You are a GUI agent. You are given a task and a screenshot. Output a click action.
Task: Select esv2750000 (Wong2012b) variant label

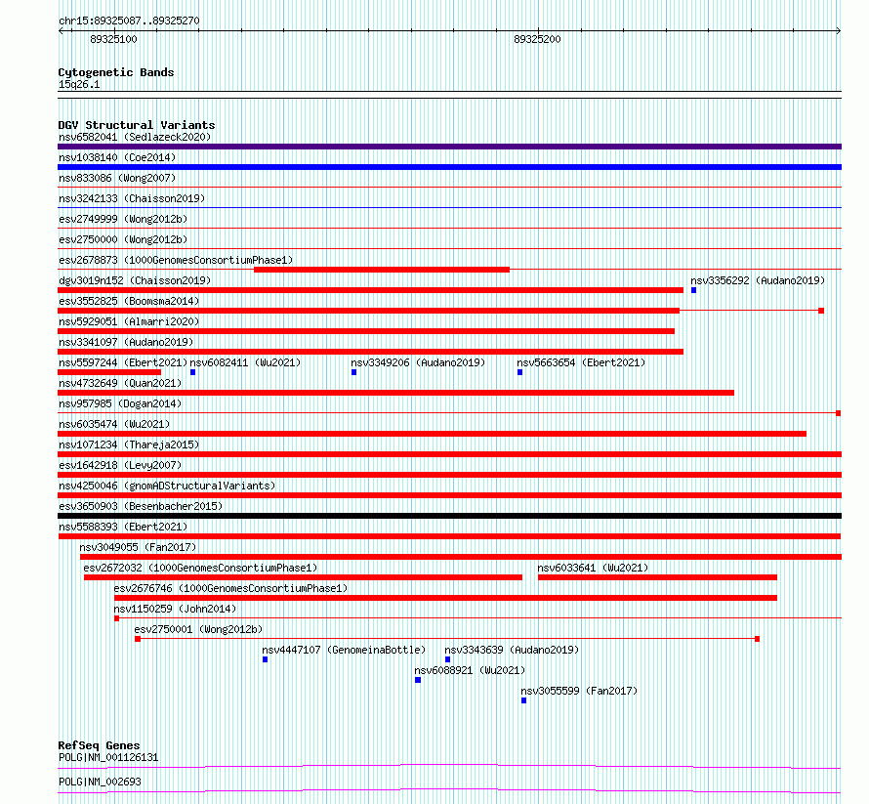tap(123, 239)
